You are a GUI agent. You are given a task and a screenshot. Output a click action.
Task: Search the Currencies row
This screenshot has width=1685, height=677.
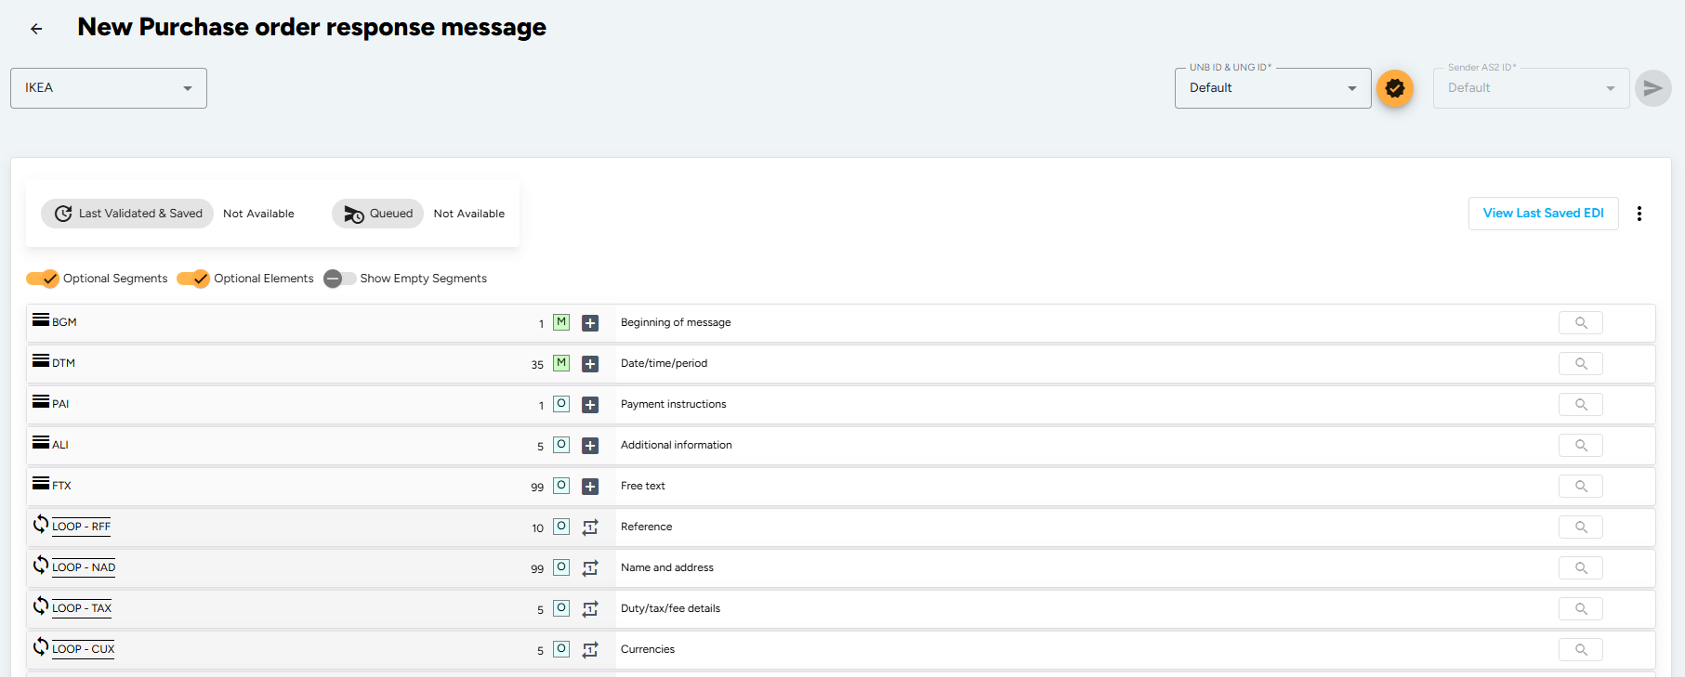click(x=1581, y=650)
